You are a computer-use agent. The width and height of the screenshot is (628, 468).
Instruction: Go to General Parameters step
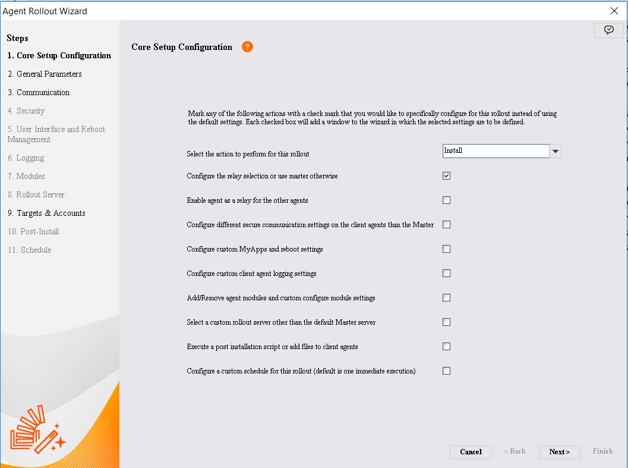click(45, 74)
